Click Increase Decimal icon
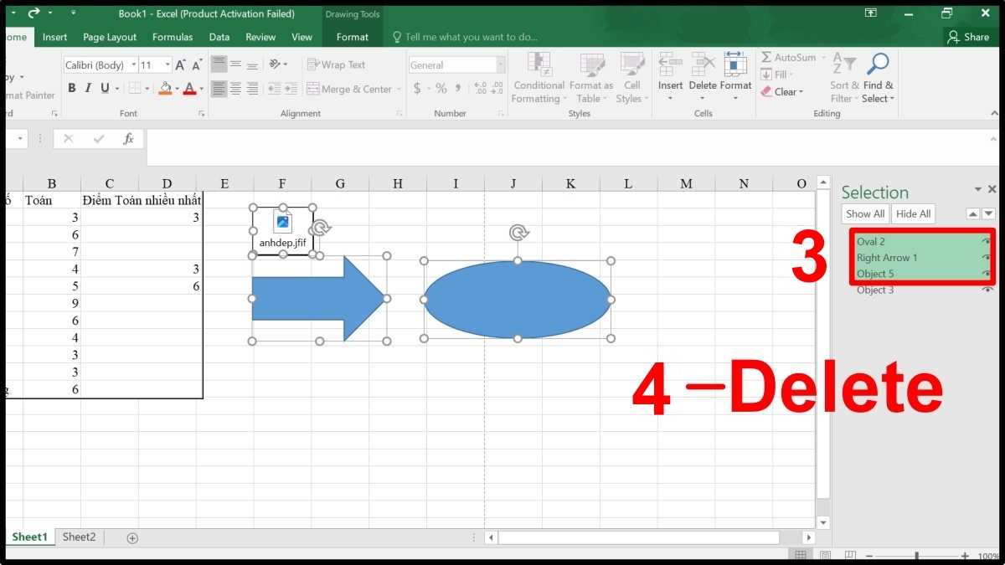 (480, 89)
